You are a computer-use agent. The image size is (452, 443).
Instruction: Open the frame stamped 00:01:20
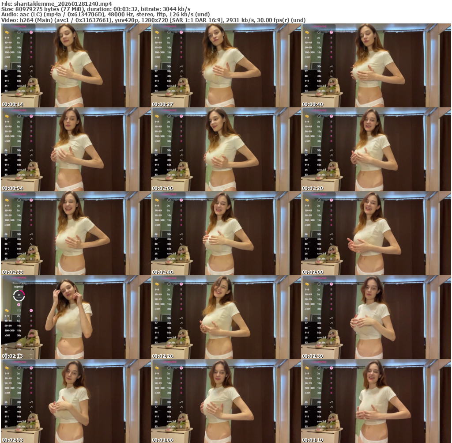point(376,149)
